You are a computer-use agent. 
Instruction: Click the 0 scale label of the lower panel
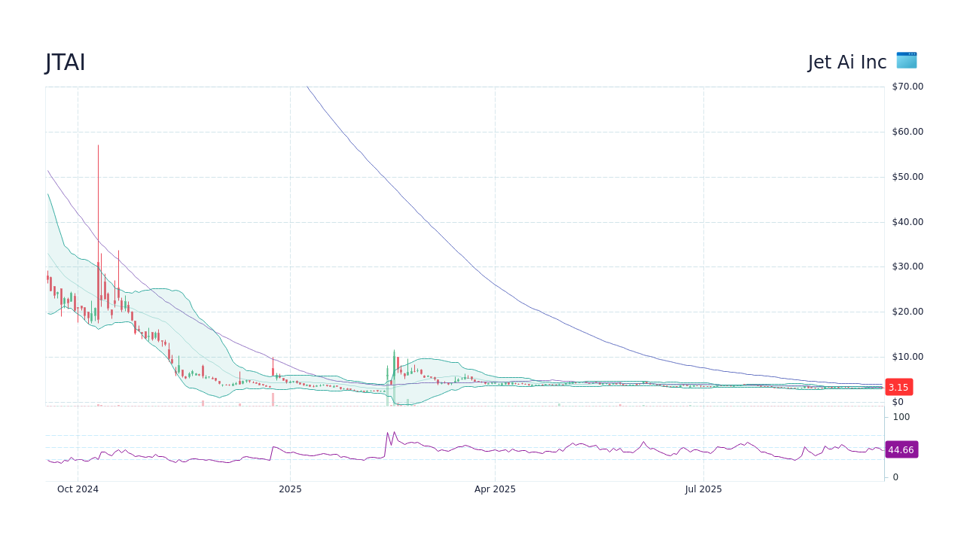[894, 477]
